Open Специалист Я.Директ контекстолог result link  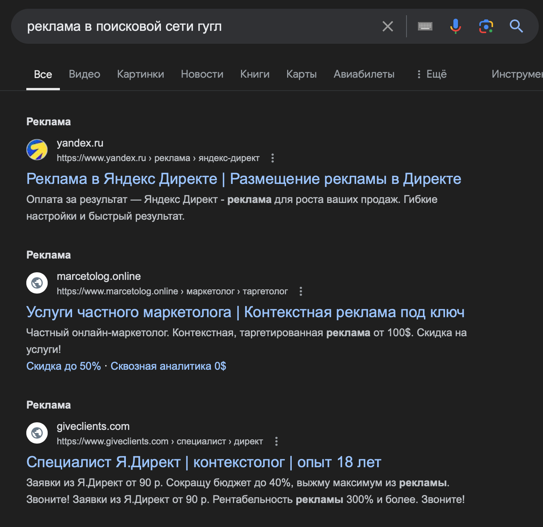pyautogui.click(x=204, y=462)
